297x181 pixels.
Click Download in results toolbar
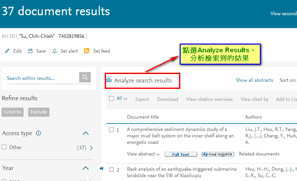point(168,99)
